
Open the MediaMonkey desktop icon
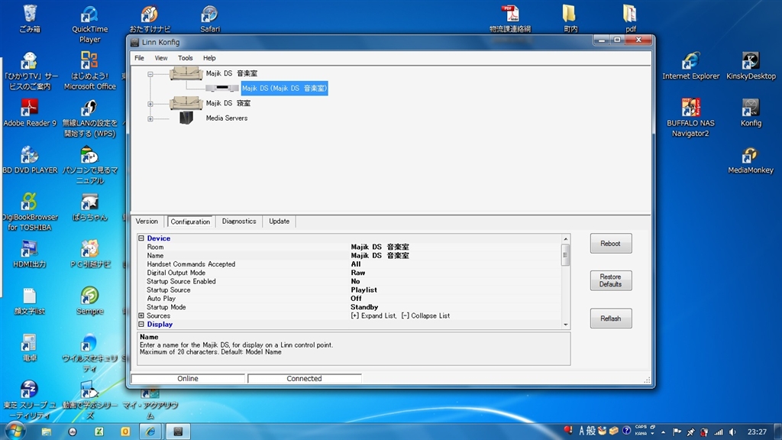pyautogui.click(x=750, y=156)
